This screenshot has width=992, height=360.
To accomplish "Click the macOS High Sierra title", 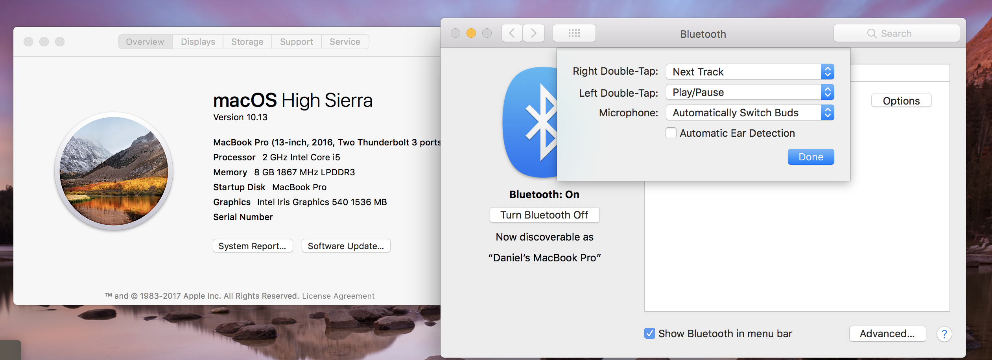I will click(x=293, y=100).
